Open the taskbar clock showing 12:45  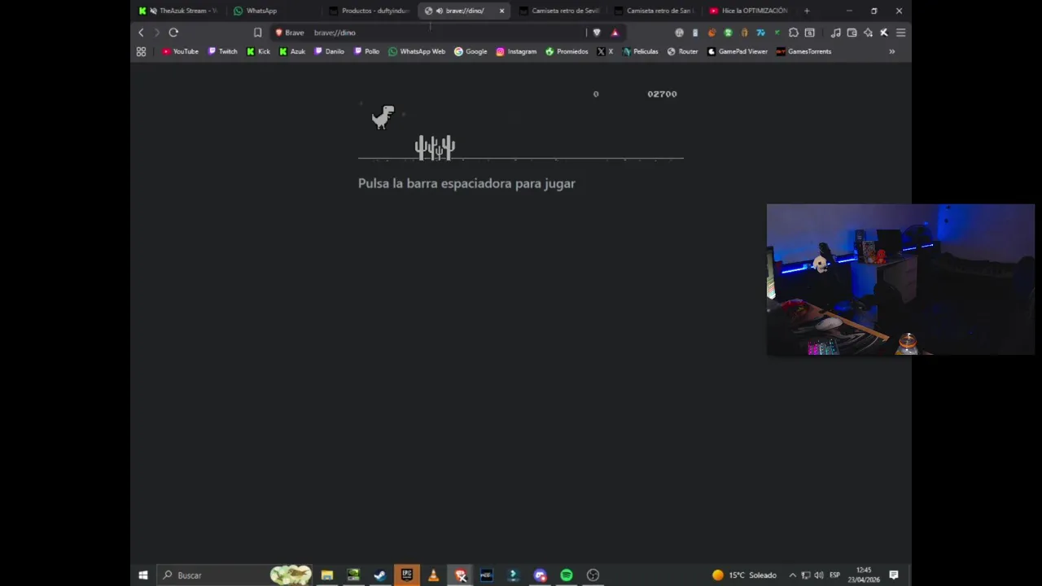(864, 575)
